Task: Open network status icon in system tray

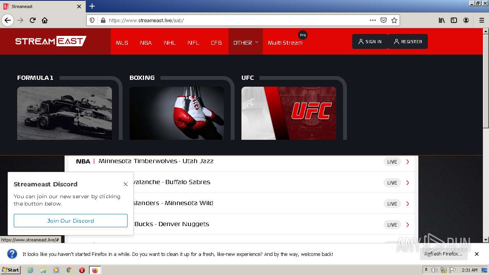Action: 444,270
